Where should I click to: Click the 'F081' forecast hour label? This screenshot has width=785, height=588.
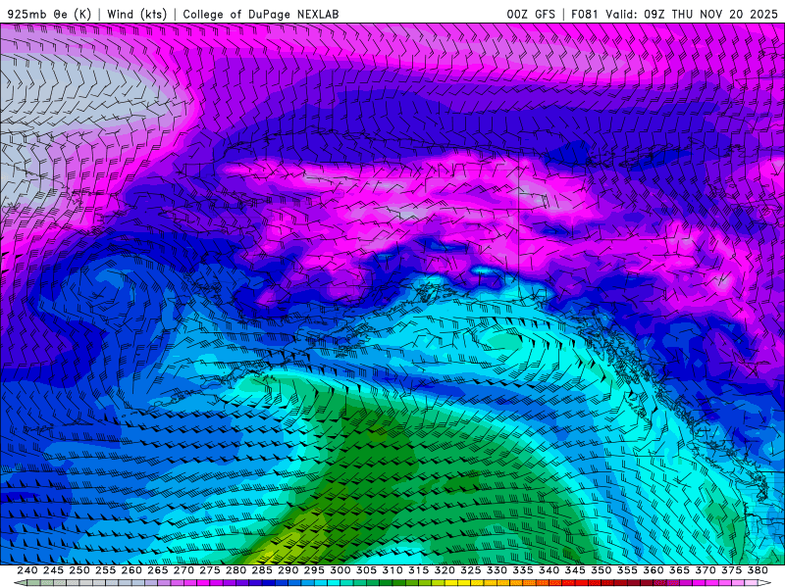coord(585,14)
